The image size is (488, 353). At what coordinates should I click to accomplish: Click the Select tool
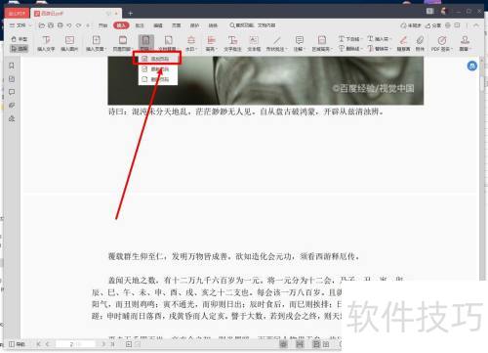(x=20, y=49)
